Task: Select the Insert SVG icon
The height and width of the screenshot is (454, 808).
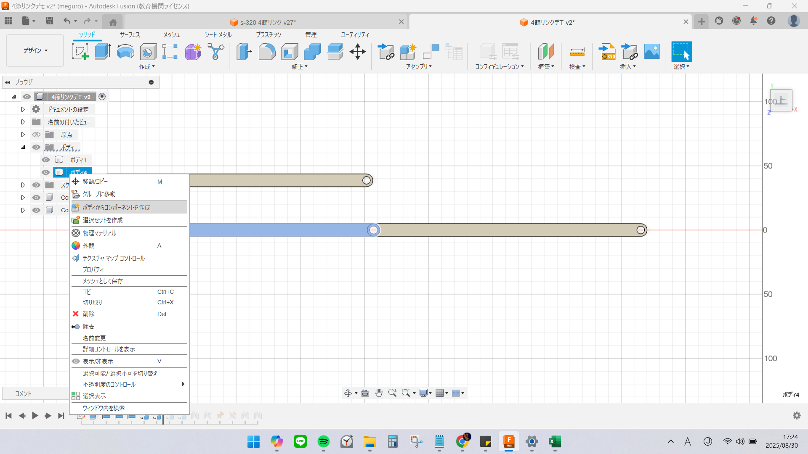Action: 607,52
